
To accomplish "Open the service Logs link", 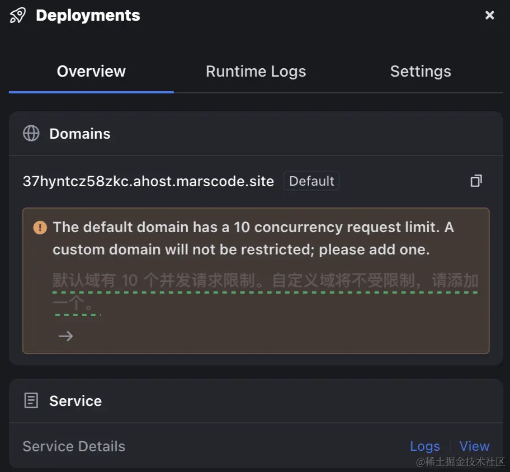I will tap(425, 446).
